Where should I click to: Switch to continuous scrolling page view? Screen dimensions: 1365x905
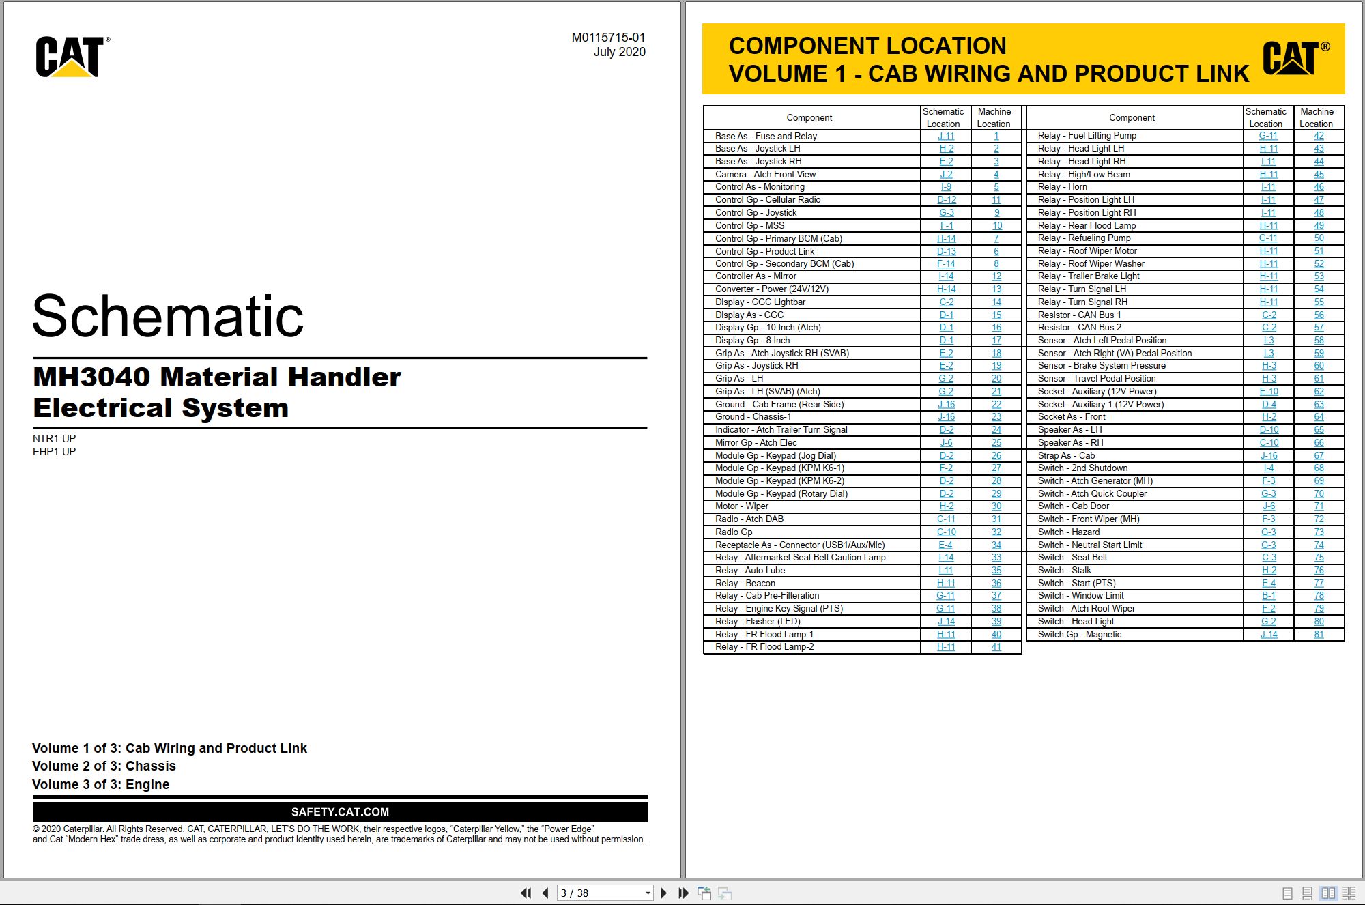(x=1307, y=893)
